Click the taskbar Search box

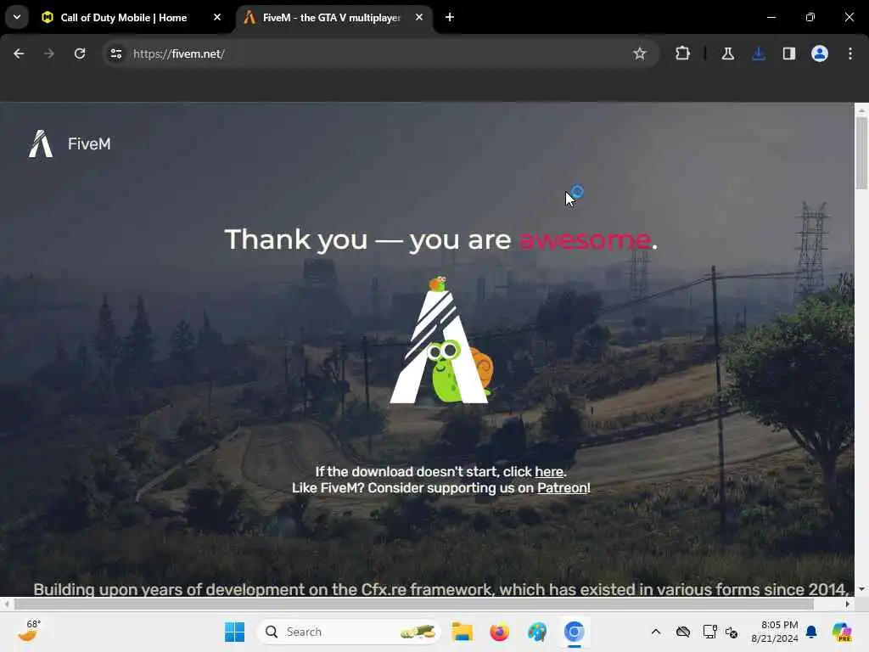[349, 632]
